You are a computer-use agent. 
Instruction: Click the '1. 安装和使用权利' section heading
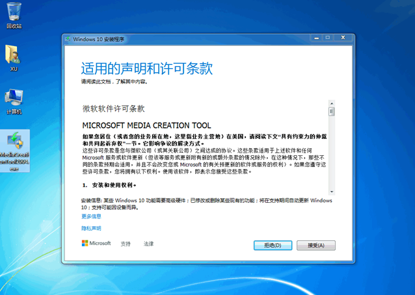[109, 185]
